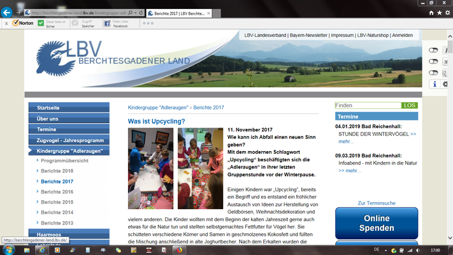Open Startseite menu item
453x255 pixels.
69,108
